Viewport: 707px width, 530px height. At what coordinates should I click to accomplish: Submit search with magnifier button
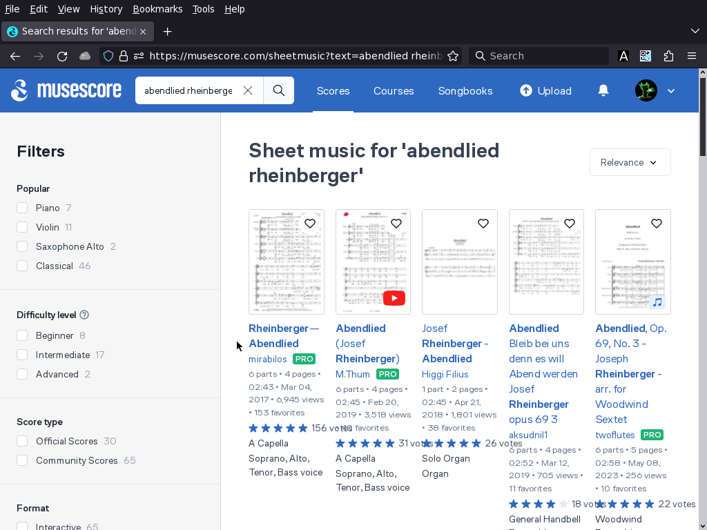(279, 90)
